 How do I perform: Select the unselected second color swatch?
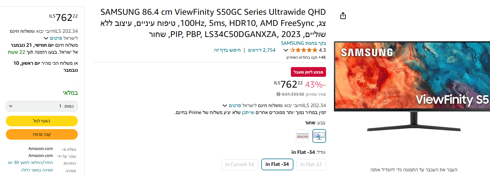tap(302, 136)
